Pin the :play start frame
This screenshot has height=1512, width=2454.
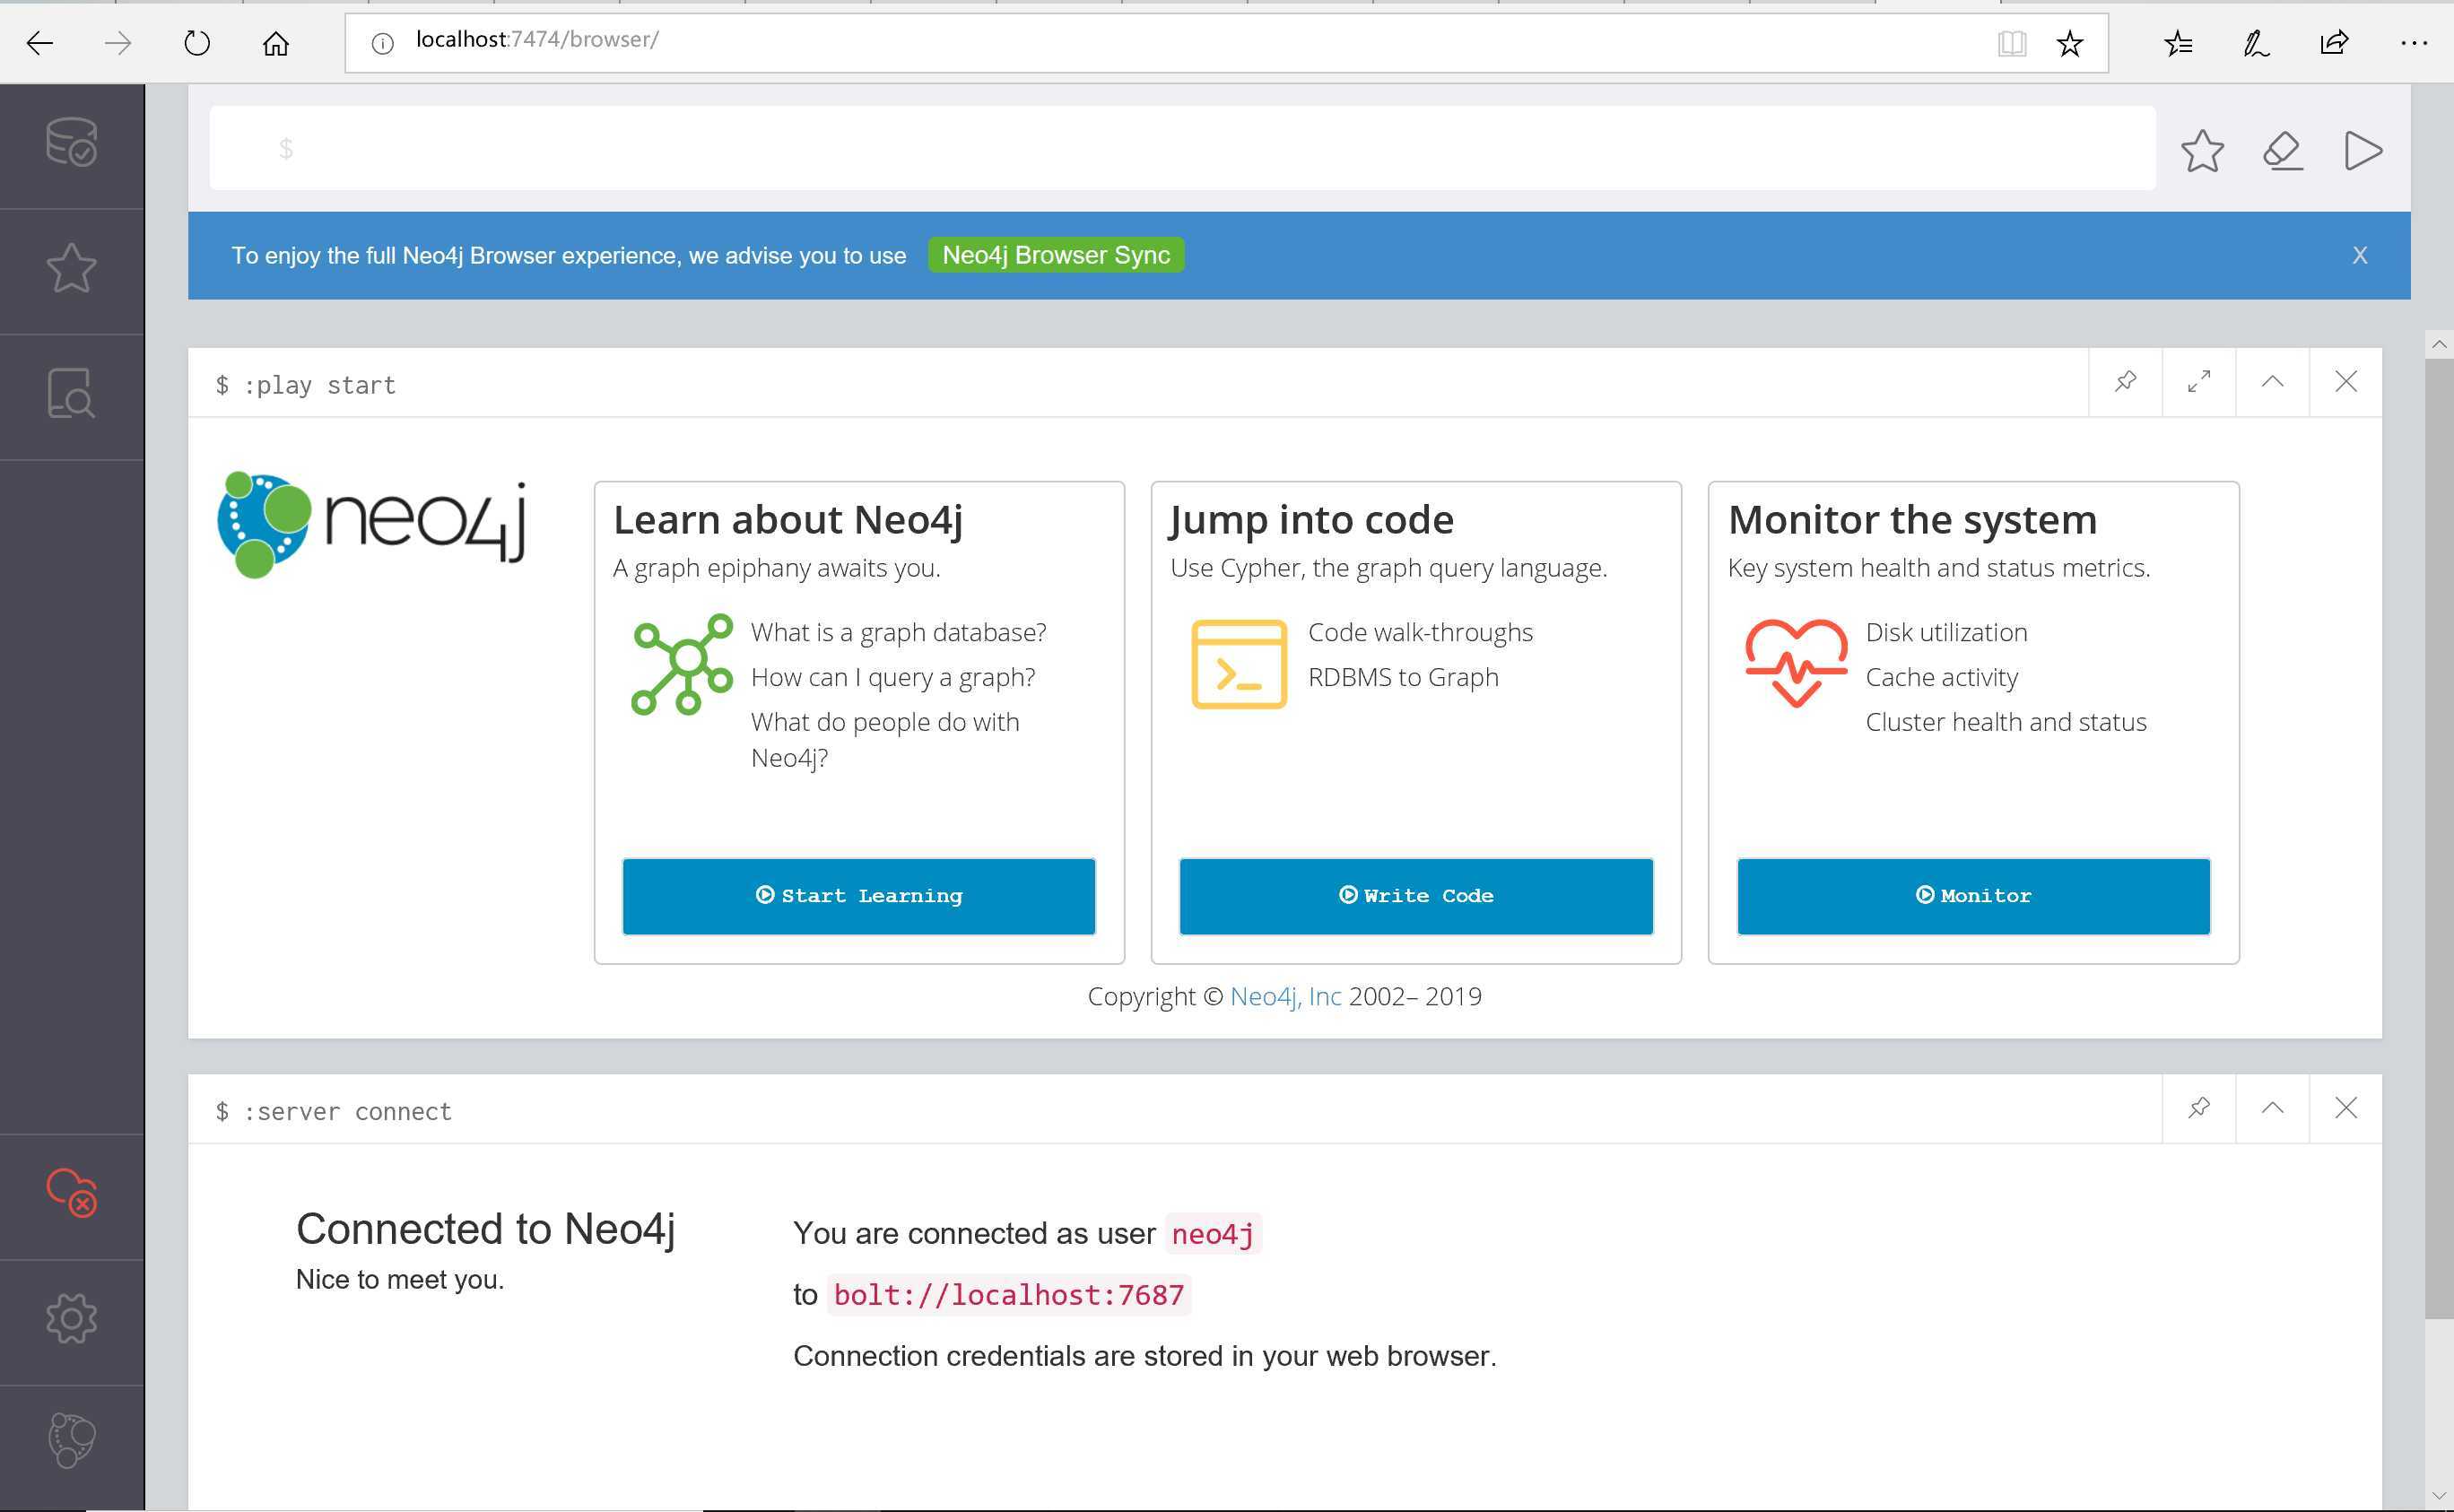pos(2125,382)
